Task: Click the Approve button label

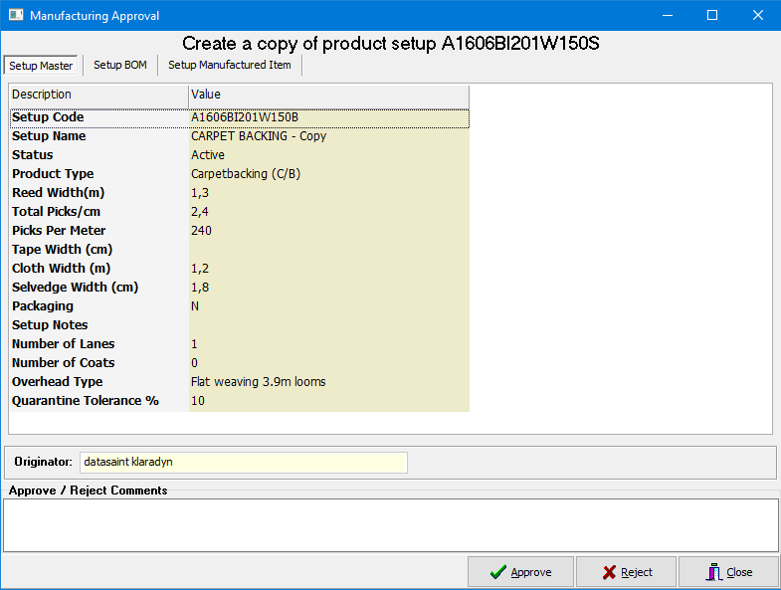Action: [x=531, y=572]
